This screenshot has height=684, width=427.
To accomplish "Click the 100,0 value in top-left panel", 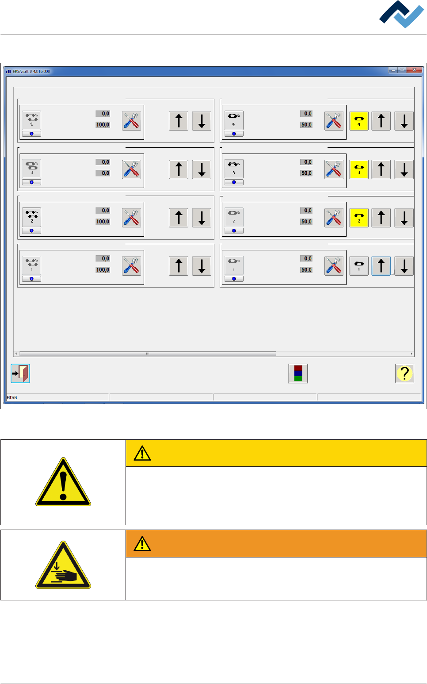I will point(103,125).
